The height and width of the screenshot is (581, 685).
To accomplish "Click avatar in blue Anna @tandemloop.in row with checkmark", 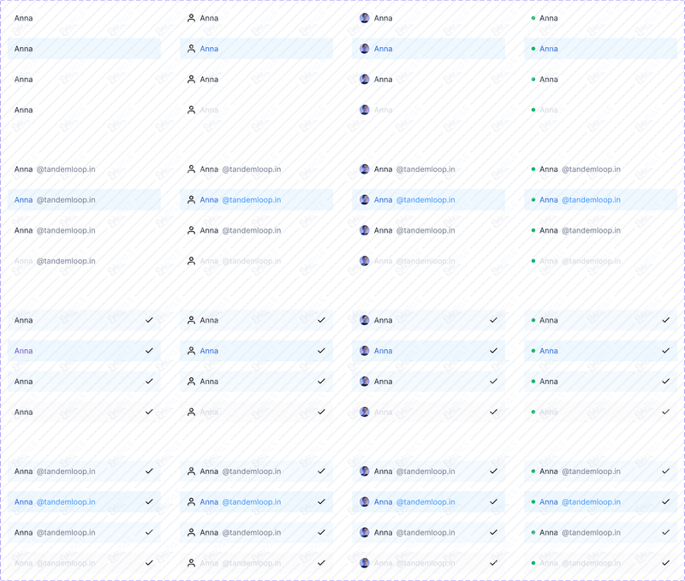I will (x=365, y=502).
